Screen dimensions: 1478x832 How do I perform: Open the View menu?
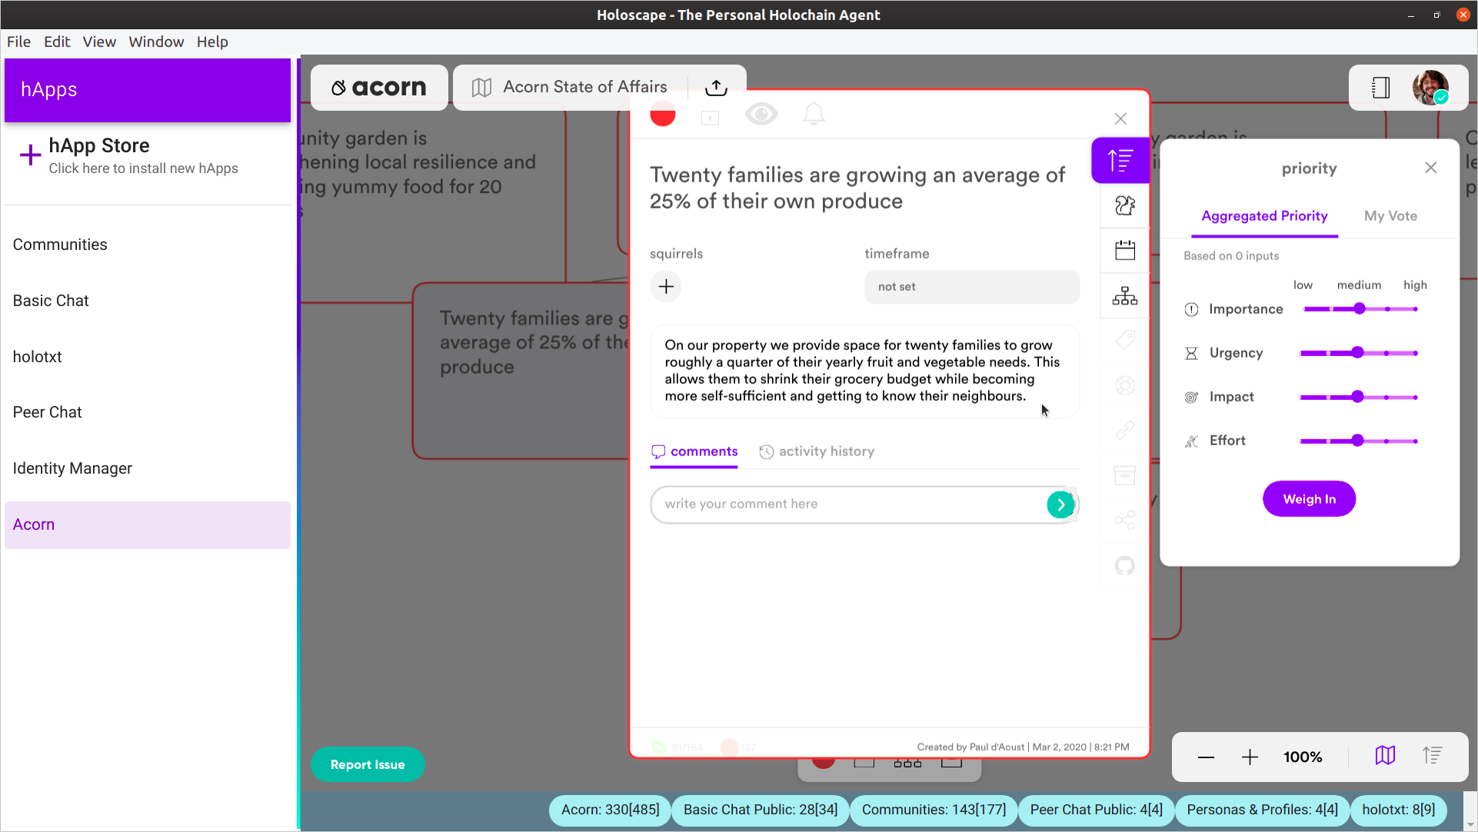pos(99,42)
